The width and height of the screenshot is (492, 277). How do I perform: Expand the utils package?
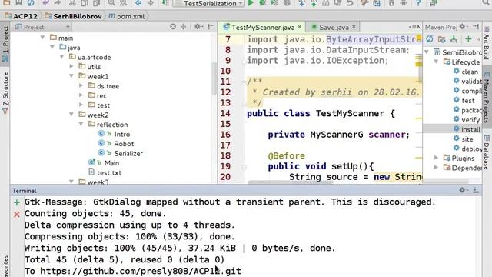71,67
